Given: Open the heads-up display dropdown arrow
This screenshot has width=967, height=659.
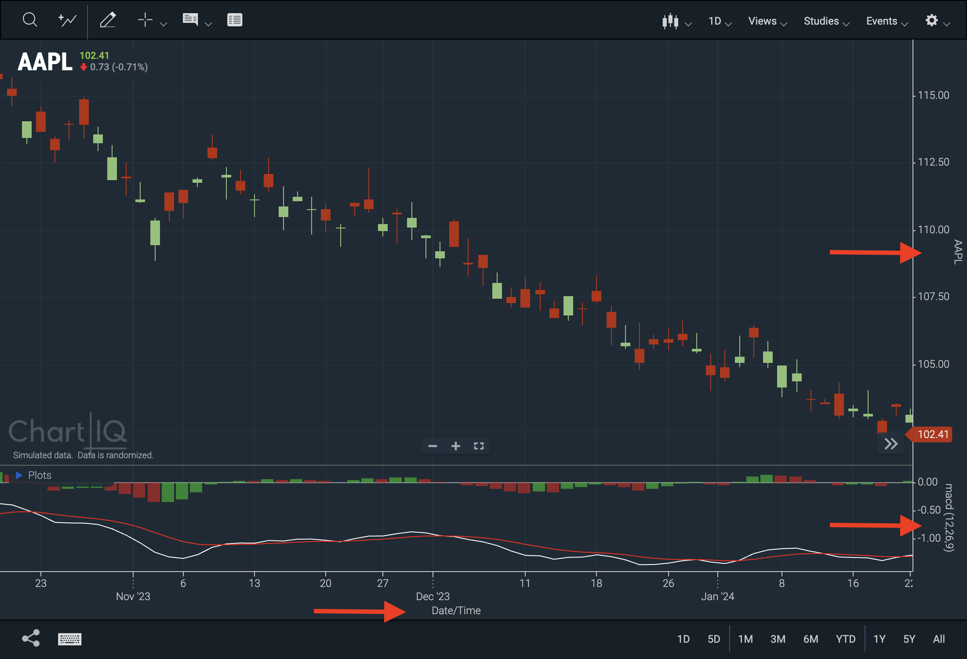Looking at the screenshot, I should coord(209,24).
